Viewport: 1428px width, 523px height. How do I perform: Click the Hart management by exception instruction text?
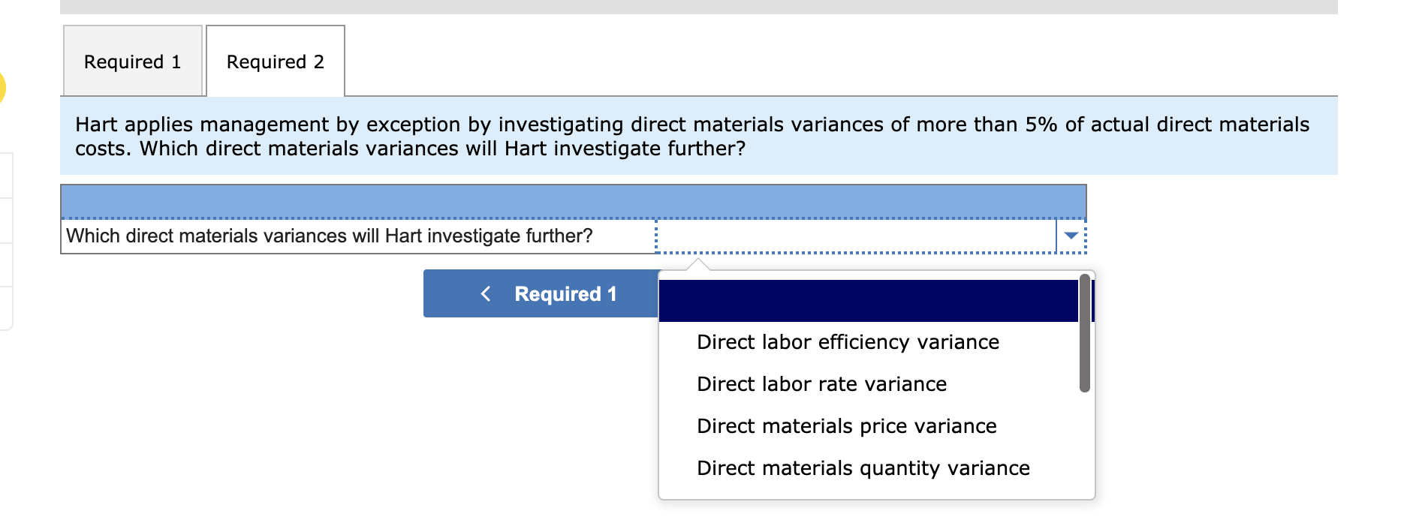point(691,136)
